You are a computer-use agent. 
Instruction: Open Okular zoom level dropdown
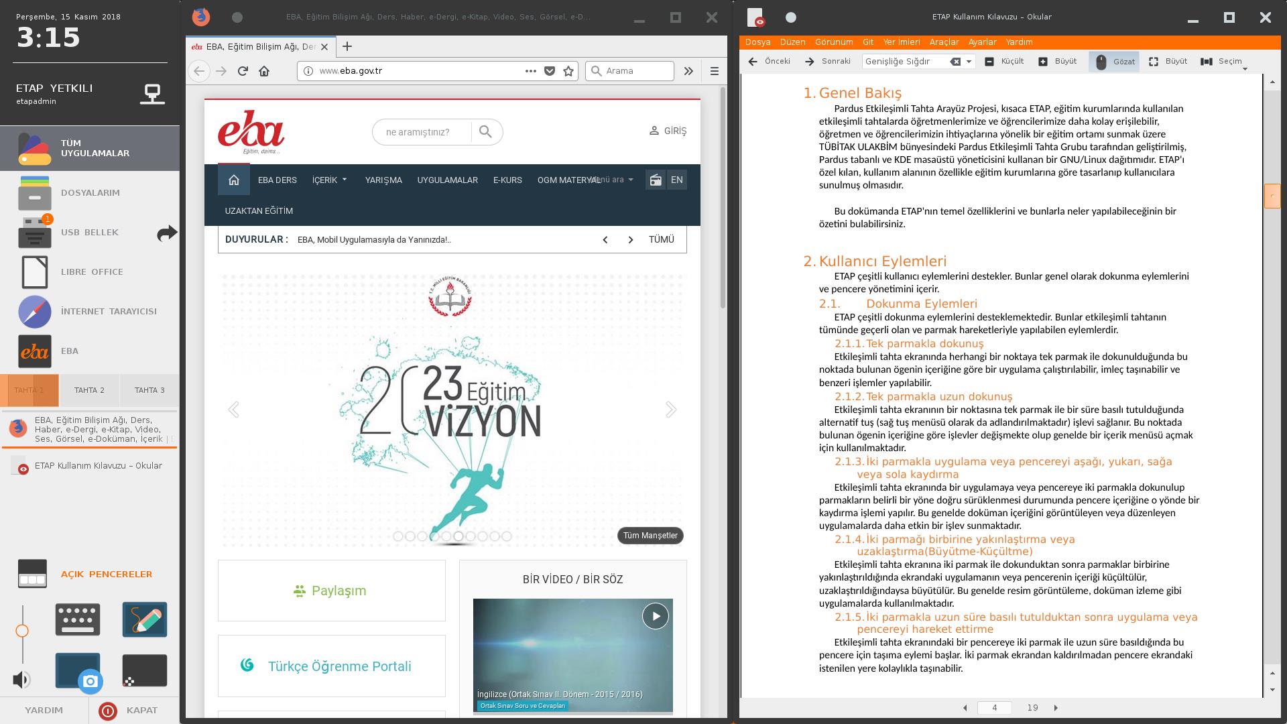tap(969, 61)
